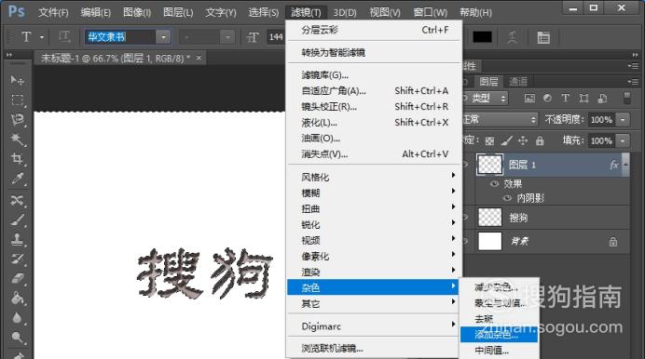645x359 pixels.
Task: Select the 背景 layer white thumbnail
Action: 489,241
